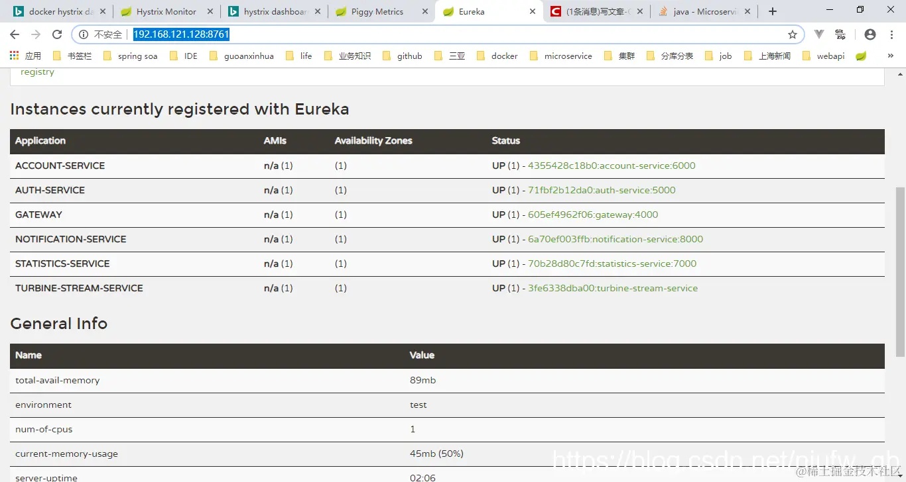Show the site security info icon

[x=84, y=34]
